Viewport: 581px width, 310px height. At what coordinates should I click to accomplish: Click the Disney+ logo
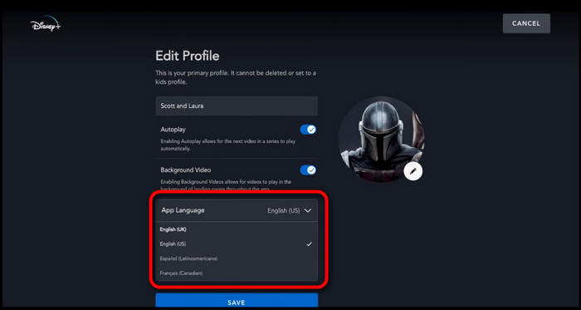point(46,24)
